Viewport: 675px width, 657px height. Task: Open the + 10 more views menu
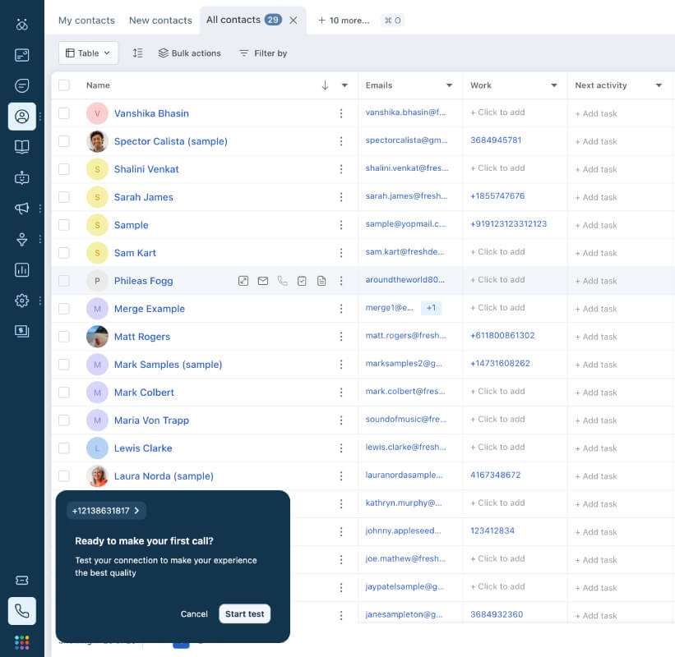pyautogui.click(x=344, y=21)
